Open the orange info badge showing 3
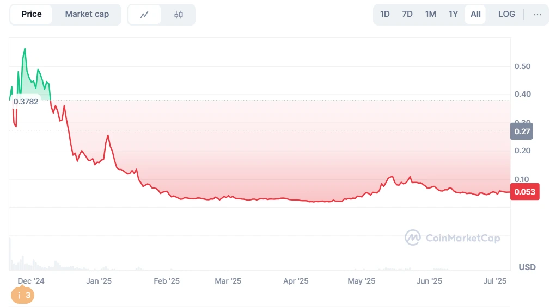556x307 pixels. (23, 295)
